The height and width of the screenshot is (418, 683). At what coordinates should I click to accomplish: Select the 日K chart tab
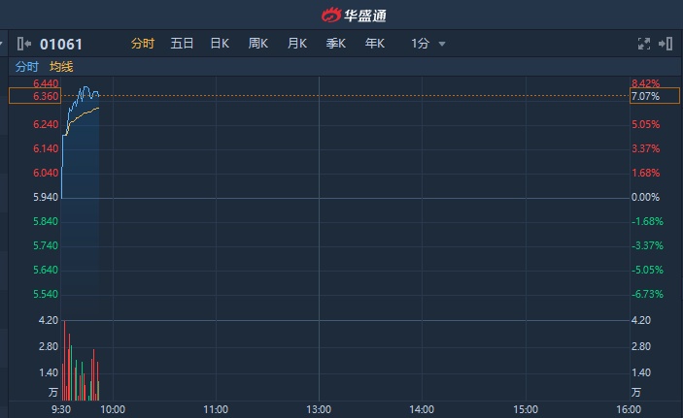pyautogui.click(x=220, y=44)
